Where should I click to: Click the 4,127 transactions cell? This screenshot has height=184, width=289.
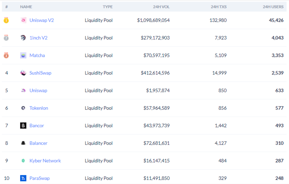pyautogui.click(x=221, y=143)
